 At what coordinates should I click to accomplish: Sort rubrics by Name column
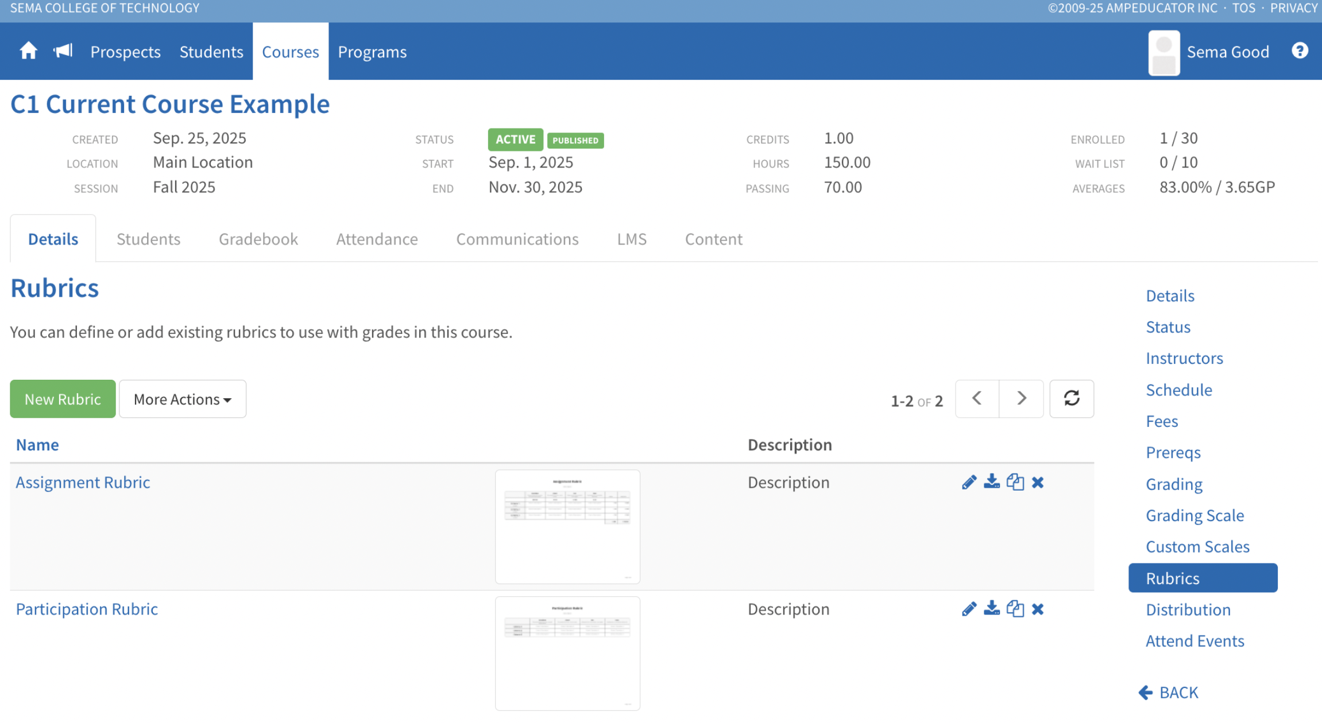click(37, 445)
